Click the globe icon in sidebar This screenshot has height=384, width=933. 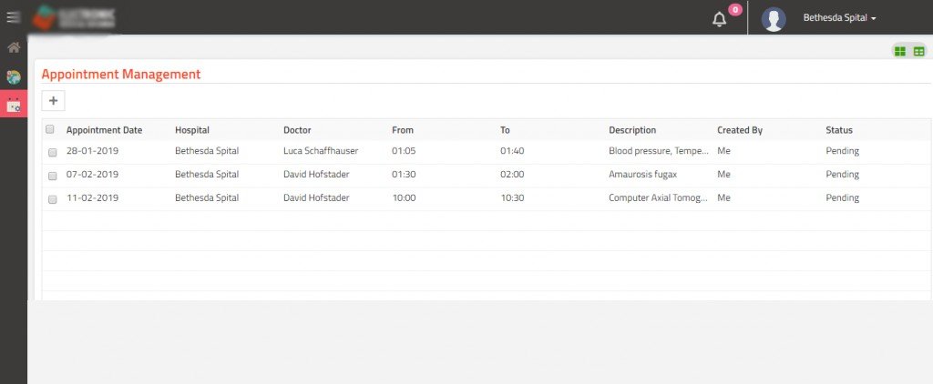(14, 77)
